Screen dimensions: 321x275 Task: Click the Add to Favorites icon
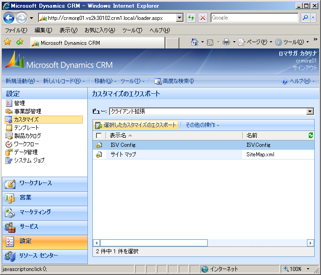coord(19,42)
